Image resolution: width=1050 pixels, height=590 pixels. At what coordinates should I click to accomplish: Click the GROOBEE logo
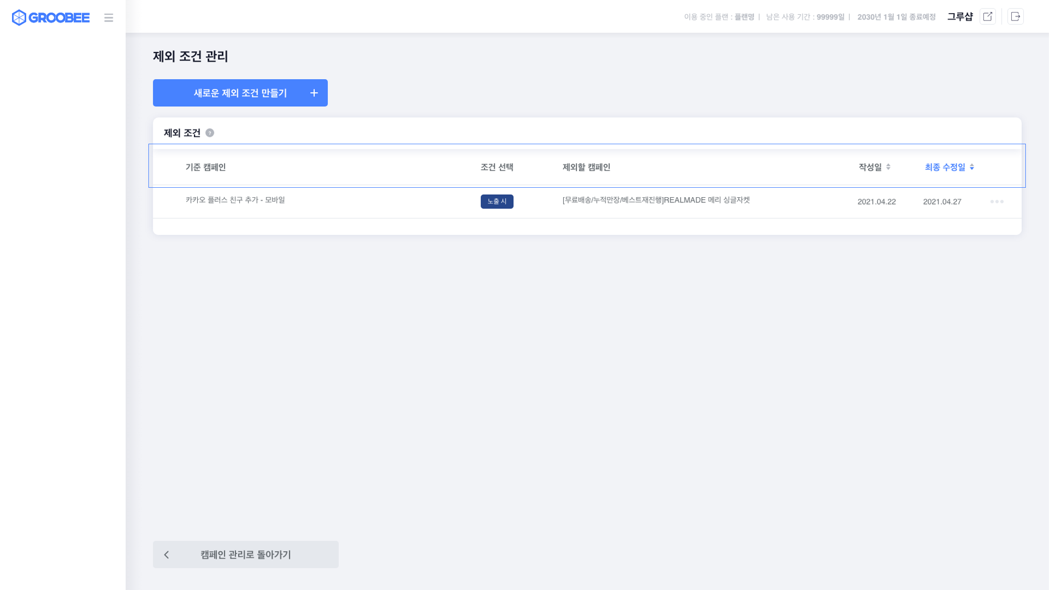click(x=50, y=17)
